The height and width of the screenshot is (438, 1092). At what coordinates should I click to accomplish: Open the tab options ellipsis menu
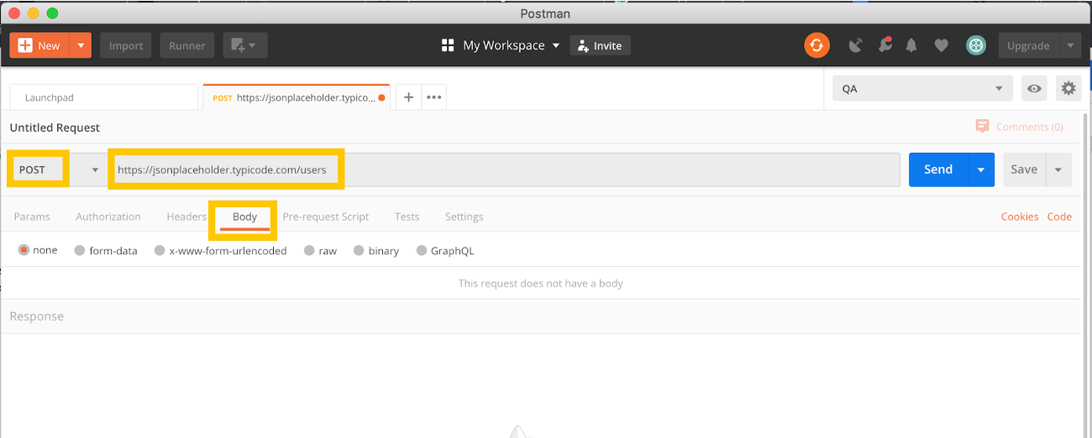click(x=434, y=97)
